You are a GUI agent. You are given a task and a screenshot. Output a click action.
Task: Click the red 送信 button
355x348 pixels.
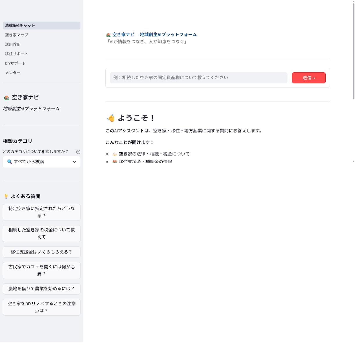coord(309,78)
